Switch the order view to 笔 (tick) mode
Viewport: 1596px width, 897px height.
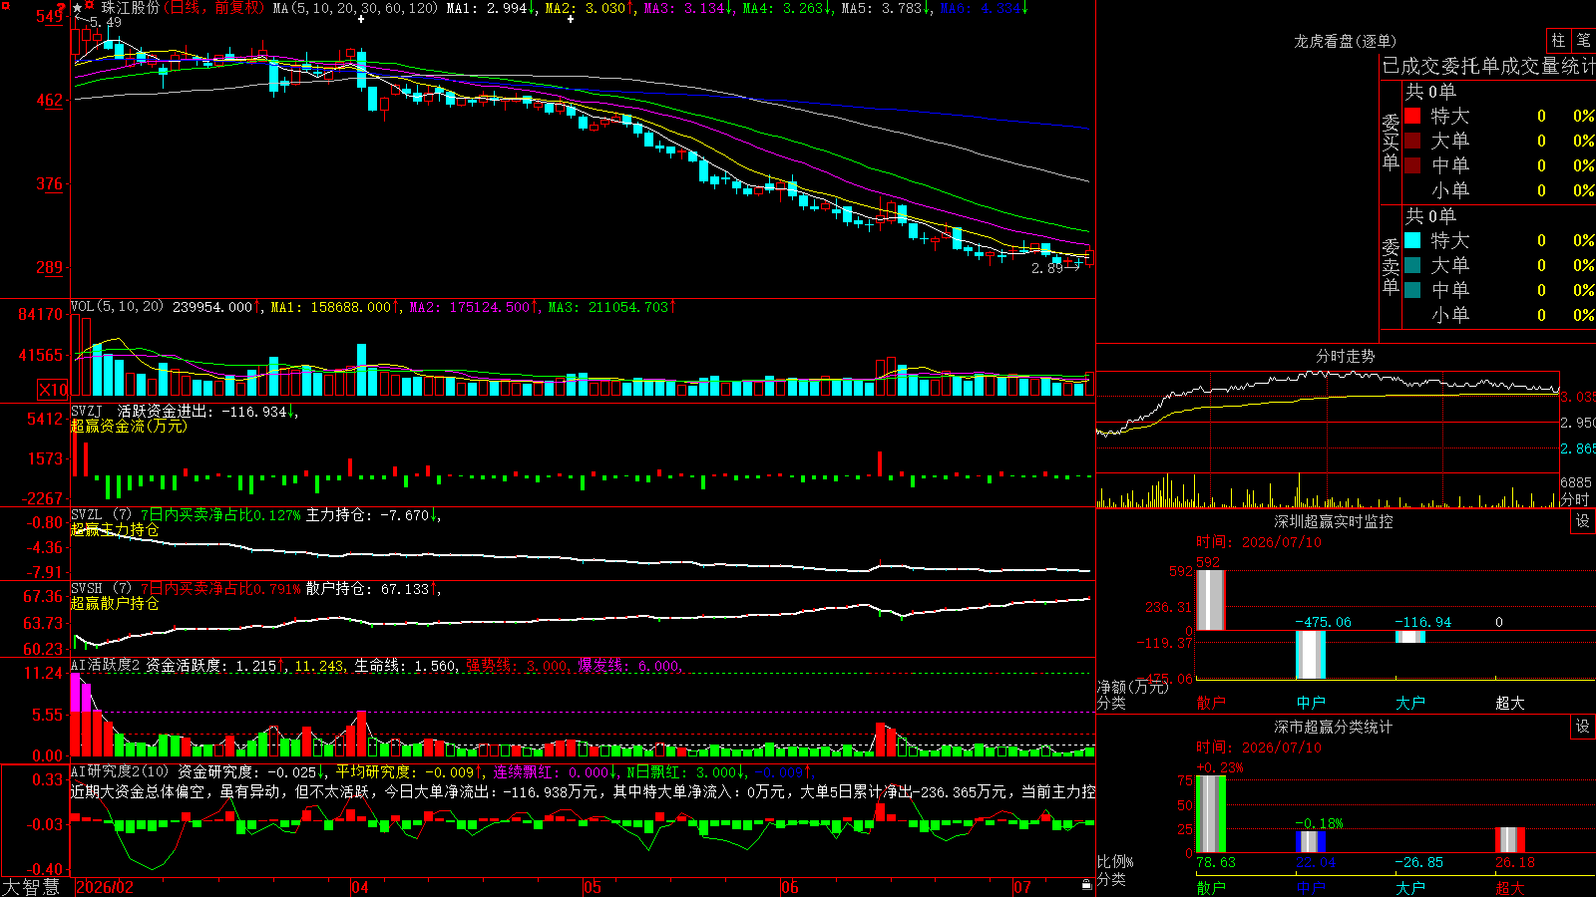click(x=1584, y=40)
